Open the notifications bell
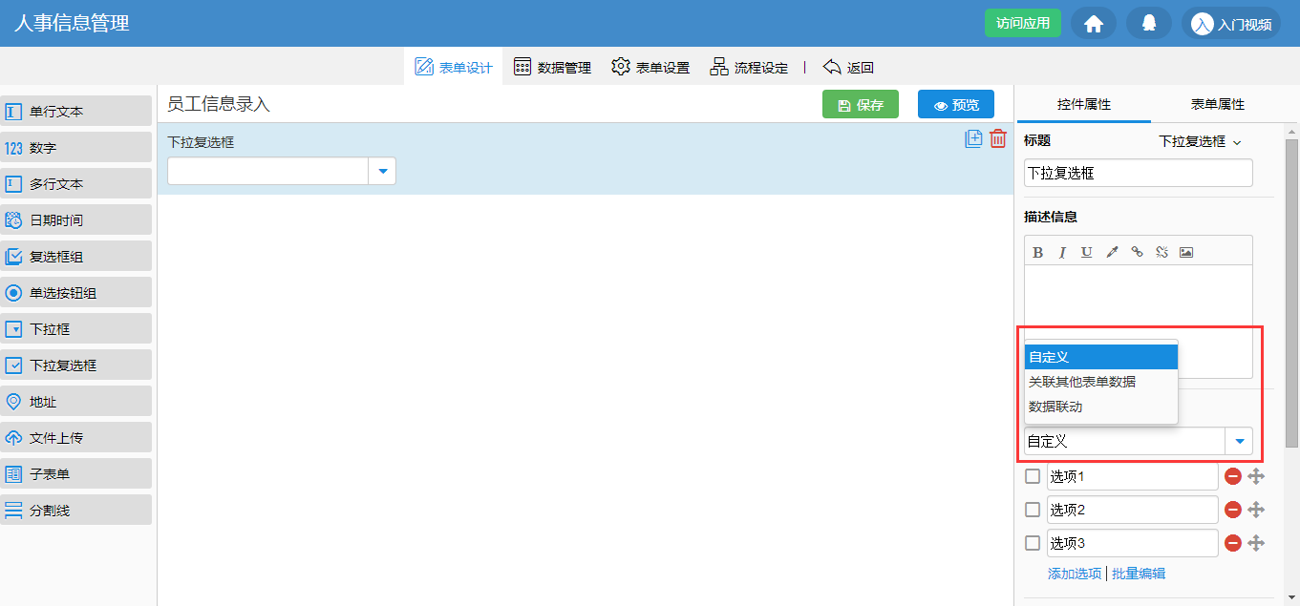 pos(1149,24)
